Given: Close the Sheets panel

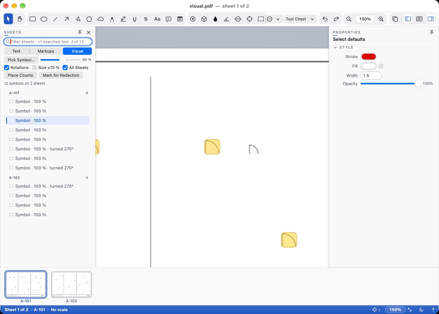Looking at the screenshot, I should coord(89,32).
